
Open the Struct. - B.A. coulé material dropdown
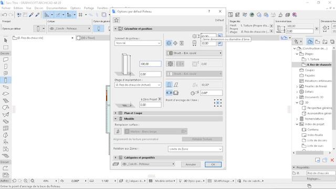click(194, 53)
